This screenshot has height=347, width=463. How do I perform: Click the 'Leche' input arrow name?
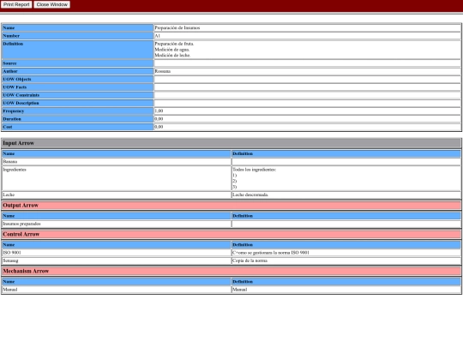pos(9,194)
